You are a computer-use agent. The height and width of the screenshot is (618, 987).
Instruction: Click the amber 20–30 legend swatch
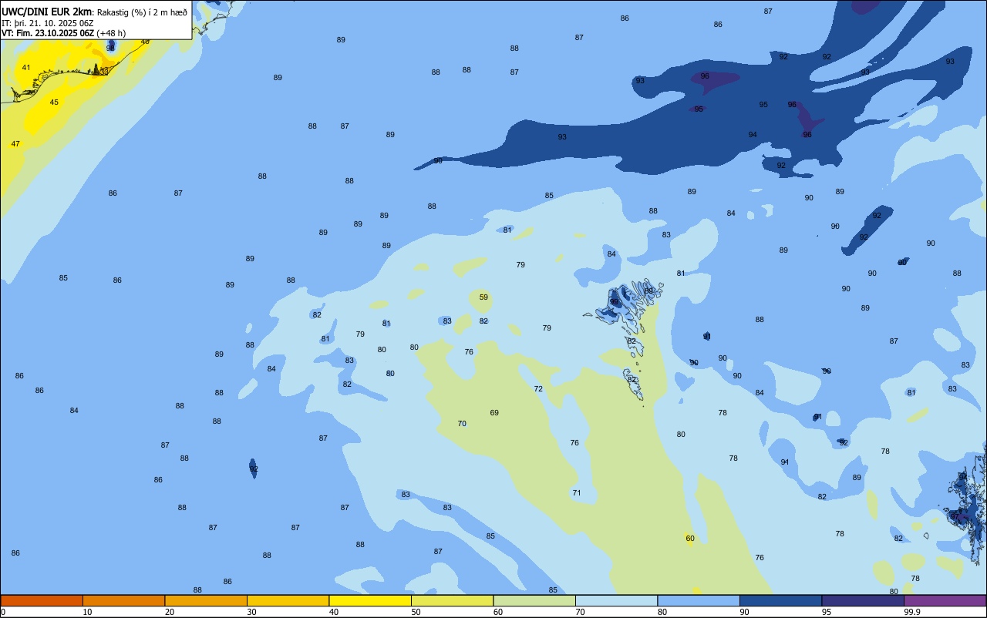[x=206, y=600]
